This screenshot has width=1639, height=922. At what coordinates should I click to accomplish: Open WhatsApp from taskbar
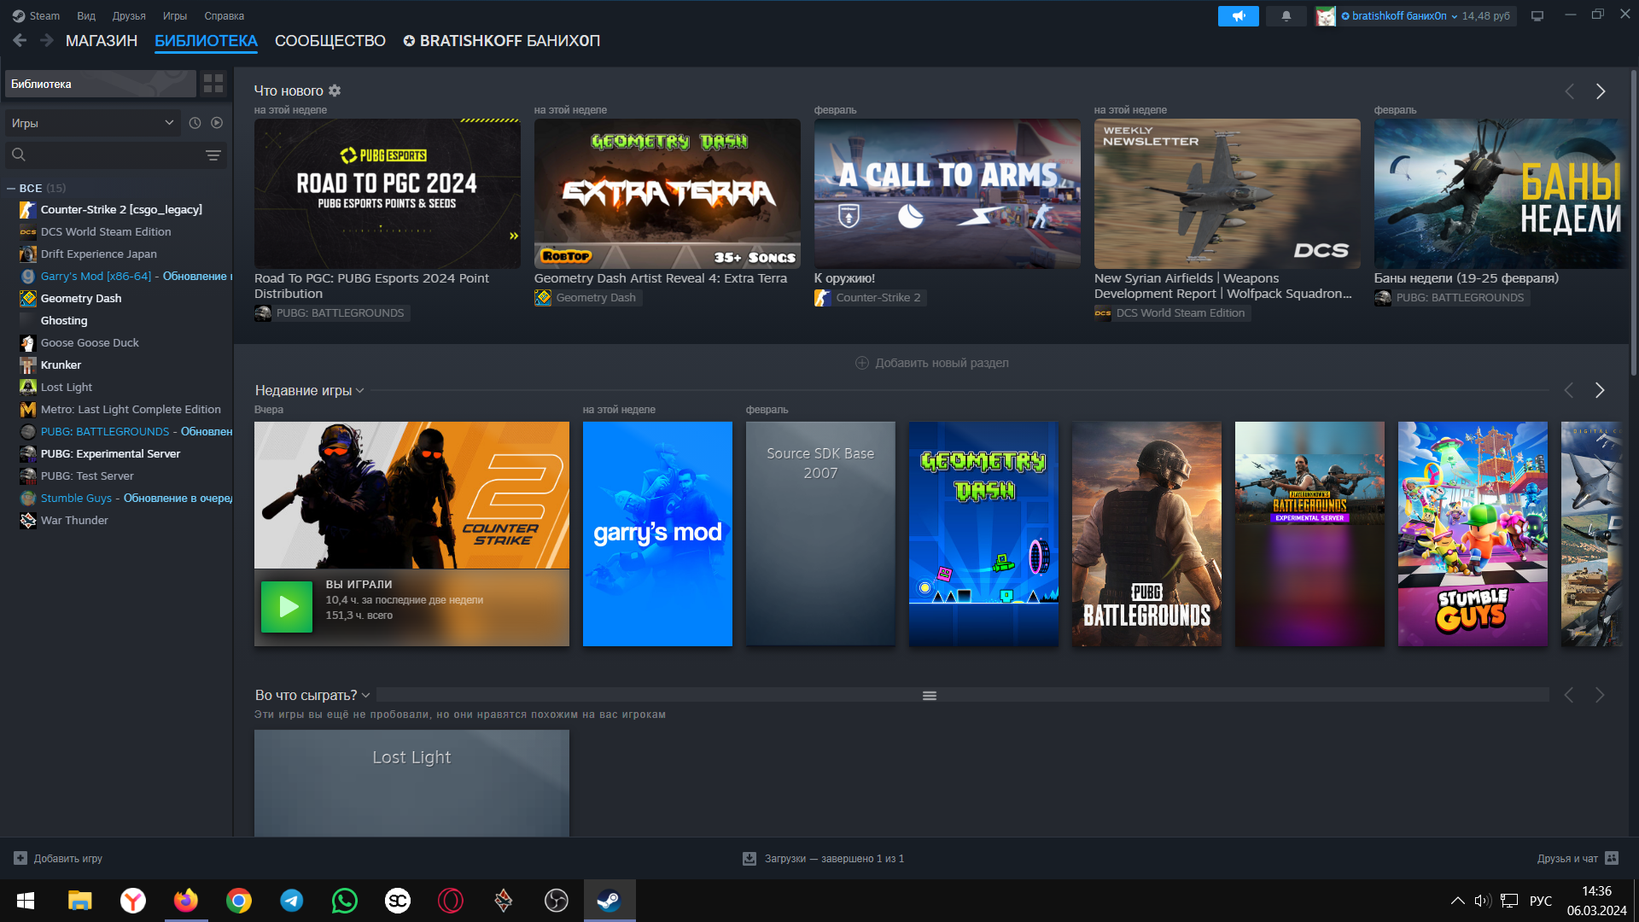tap(345, 901)
